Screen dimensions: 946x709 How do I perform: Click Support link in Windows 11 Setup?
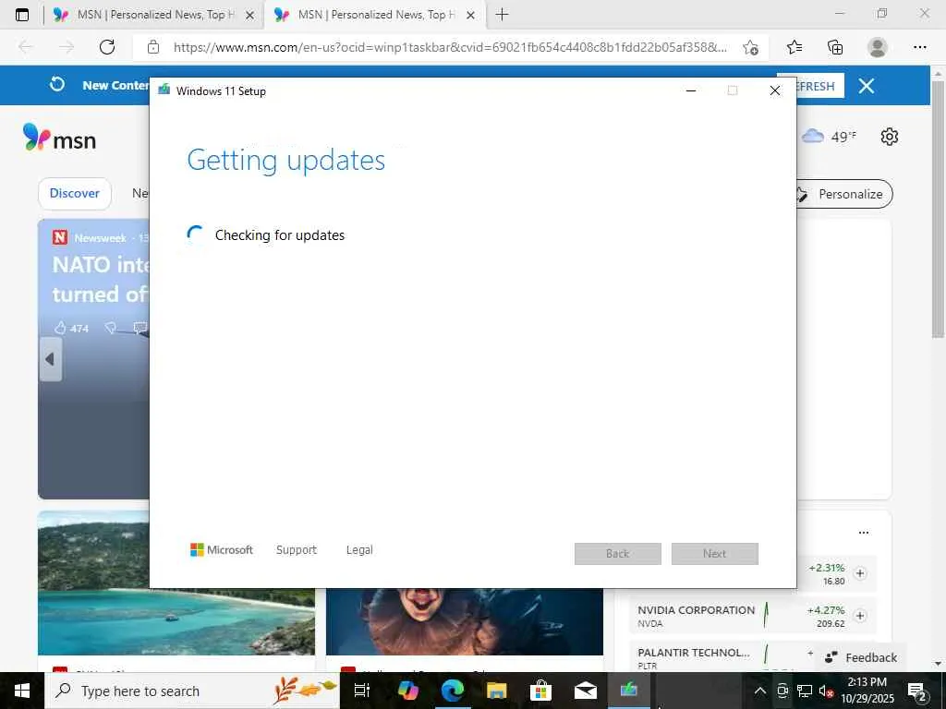point(297,550)
